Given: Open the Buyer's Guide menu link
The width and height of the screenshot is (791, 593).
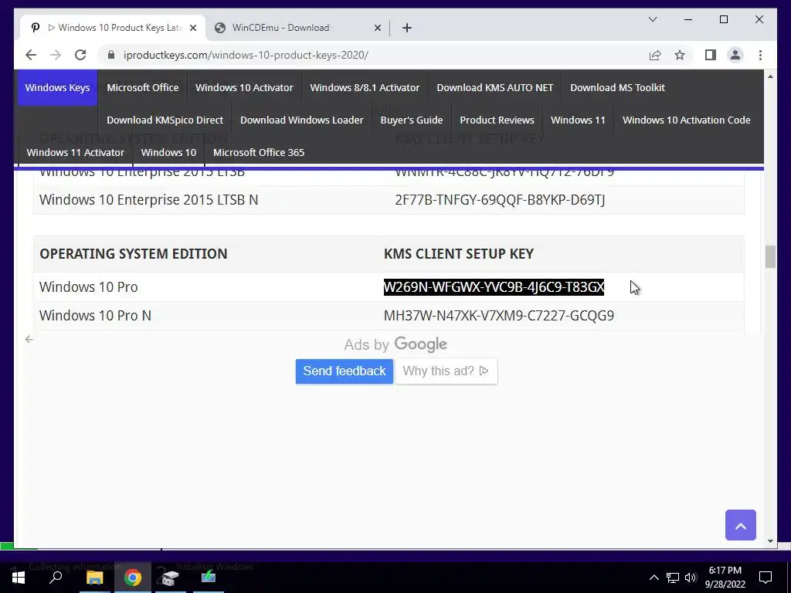Looking at the screenshot, I should (x=412, y=120).
